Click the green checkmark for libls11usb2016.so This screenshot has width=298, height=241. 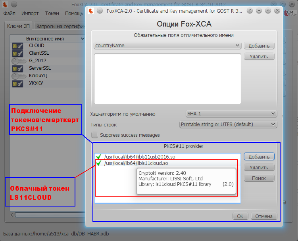tap(98, 157)
